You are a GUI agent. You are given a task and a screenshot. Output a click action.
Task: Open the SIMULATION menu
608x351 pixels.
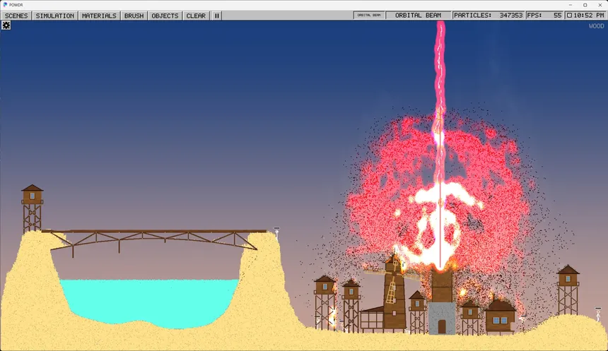coord(54,16)
